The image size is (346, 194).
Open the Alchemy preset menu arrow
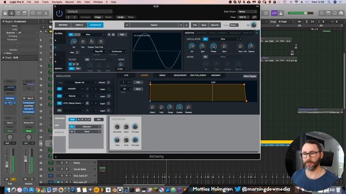point(127,25)
